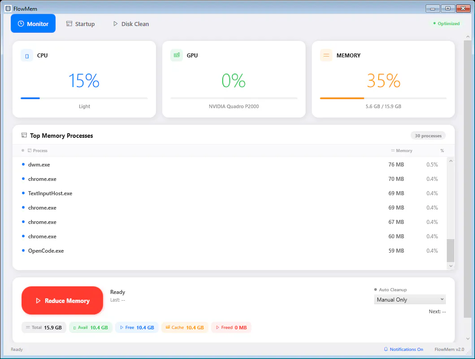Image resolution: width=475 pixels, height=359 pixels.
Task: Click the CPU card chip icon
Action: pos(27,56)
